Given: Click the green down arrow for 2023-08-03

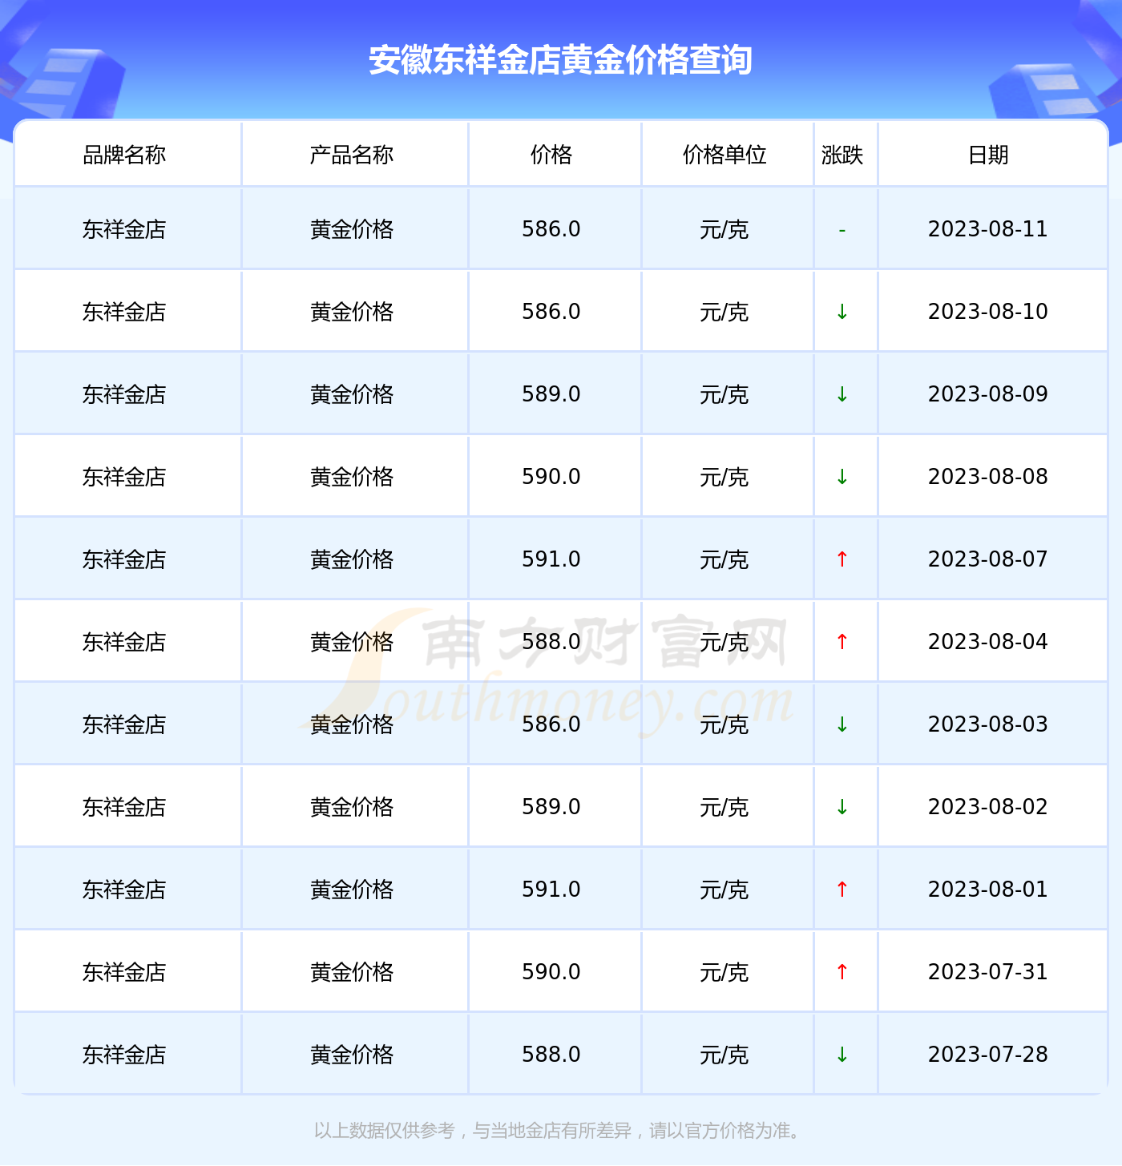Looking at the screenshot, I should point(842,724).
